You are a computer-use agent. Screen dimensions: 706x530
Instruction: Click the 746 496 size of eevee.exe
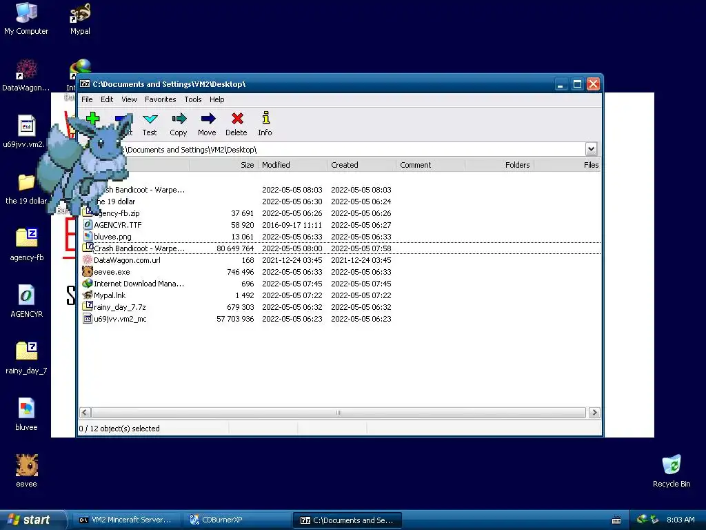click(241, 272)
